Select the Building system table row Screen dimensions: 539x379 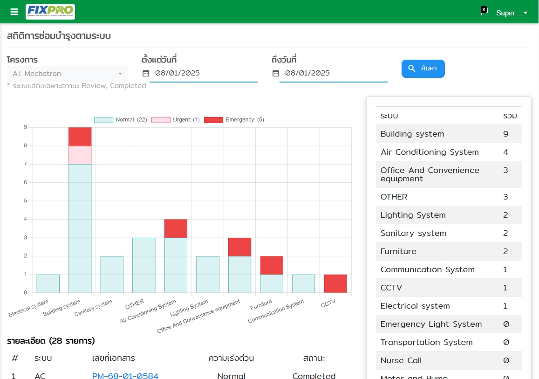pyautogui.click(x=448, y=134)
